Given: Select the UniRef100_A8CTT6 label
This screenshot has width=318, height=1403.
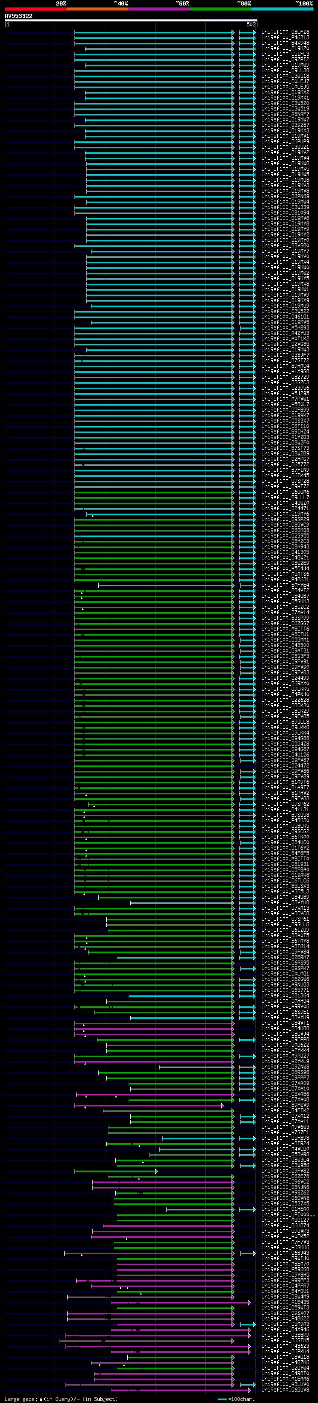Looking at the screenshot, I should (x=285, y=629).
